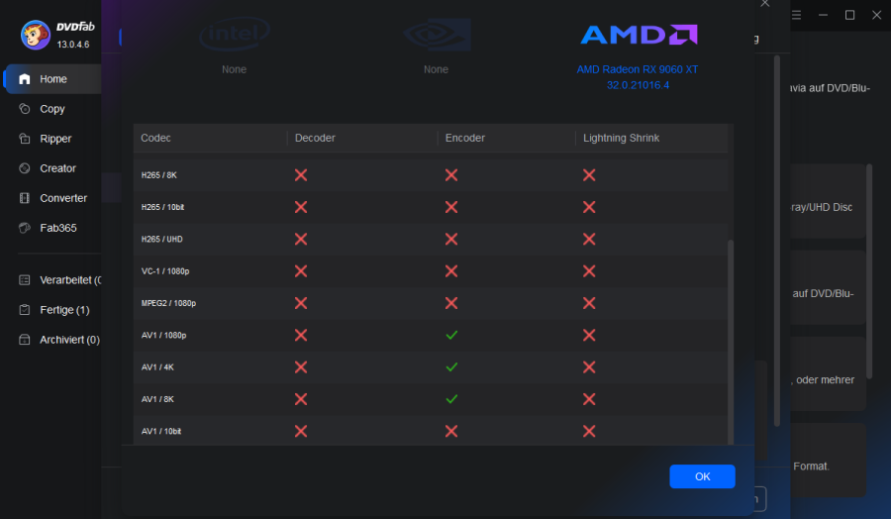Viewport: 891px width, 519px height.
Task: Open the Copy module icon
Action: pos(25,109)
